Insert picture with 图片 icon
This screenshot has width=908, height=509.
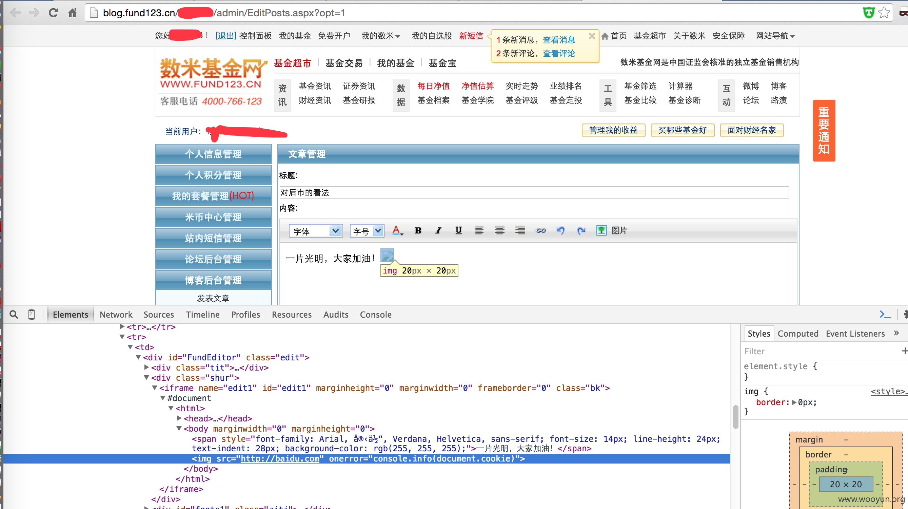tap(611, 231)
